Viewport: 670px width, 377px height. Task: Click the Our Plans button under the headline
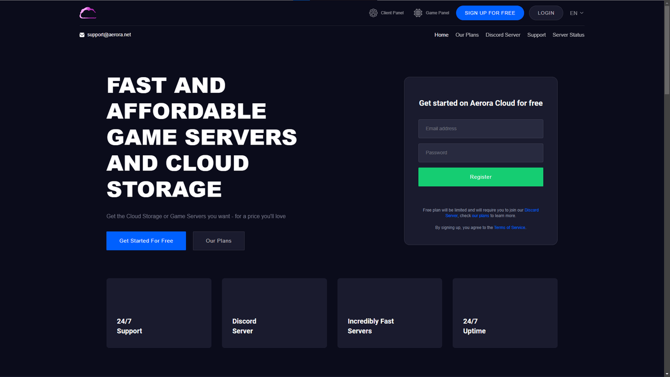218,241
